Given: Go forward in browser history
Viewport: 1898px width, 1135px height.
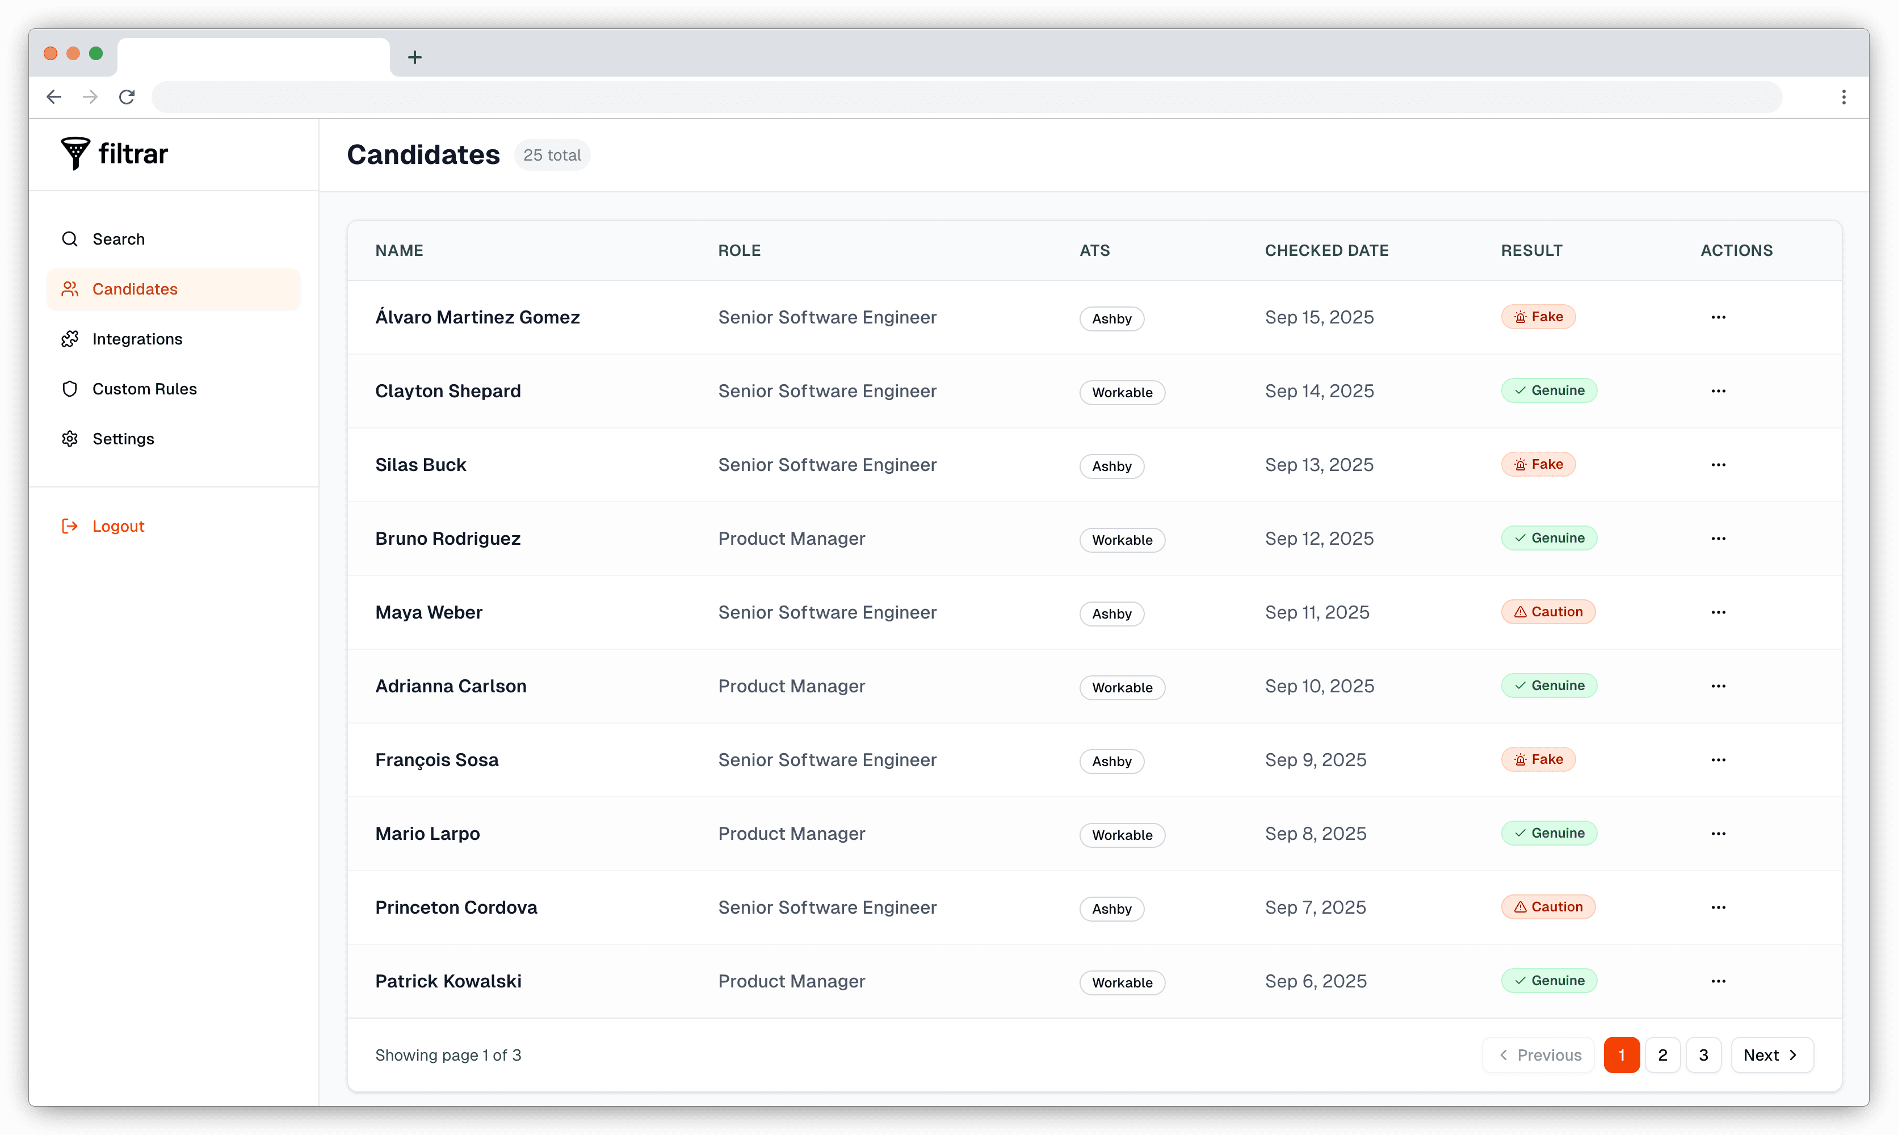Looking at the screenshot, I should (90, 97).
